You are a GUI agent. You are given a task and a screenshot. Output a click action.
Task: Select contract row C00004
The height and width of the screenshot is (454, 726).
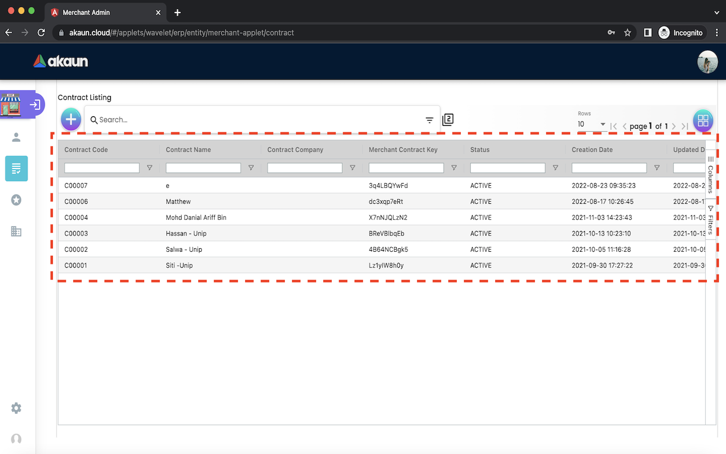pos(76,217)
